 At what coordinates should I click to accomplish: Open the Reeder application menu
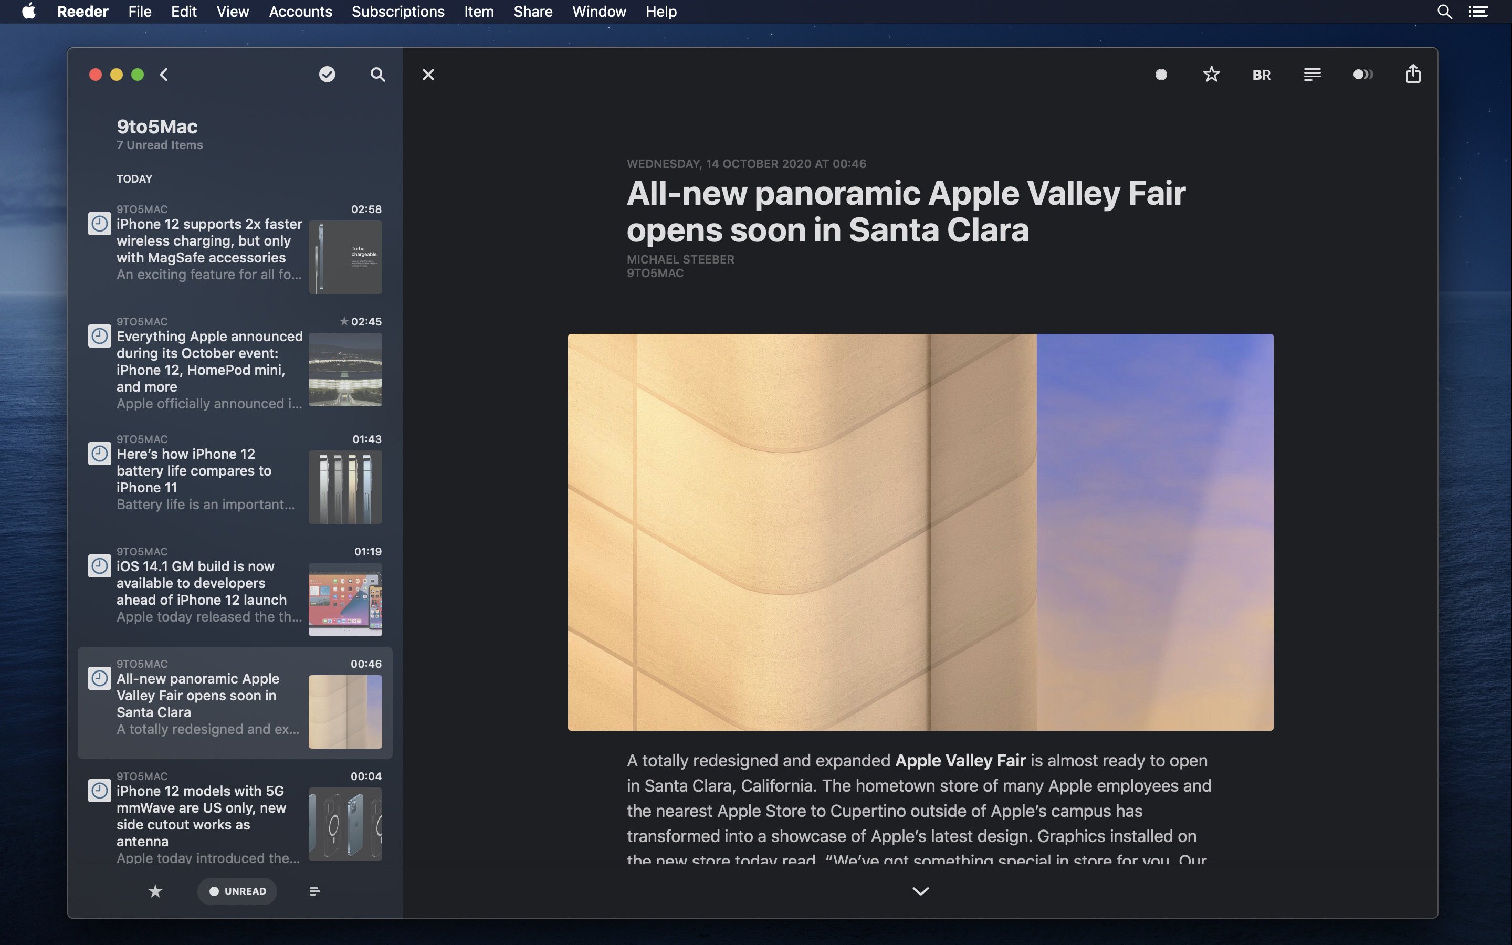coord(82,12)
